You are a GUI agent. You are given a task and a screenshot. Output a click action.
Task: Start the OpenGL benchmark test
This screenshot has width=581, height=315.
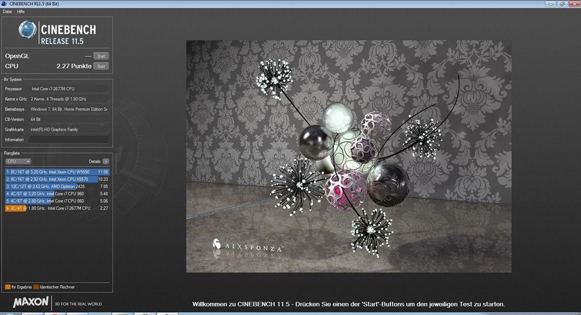click(x=101, y=56)
